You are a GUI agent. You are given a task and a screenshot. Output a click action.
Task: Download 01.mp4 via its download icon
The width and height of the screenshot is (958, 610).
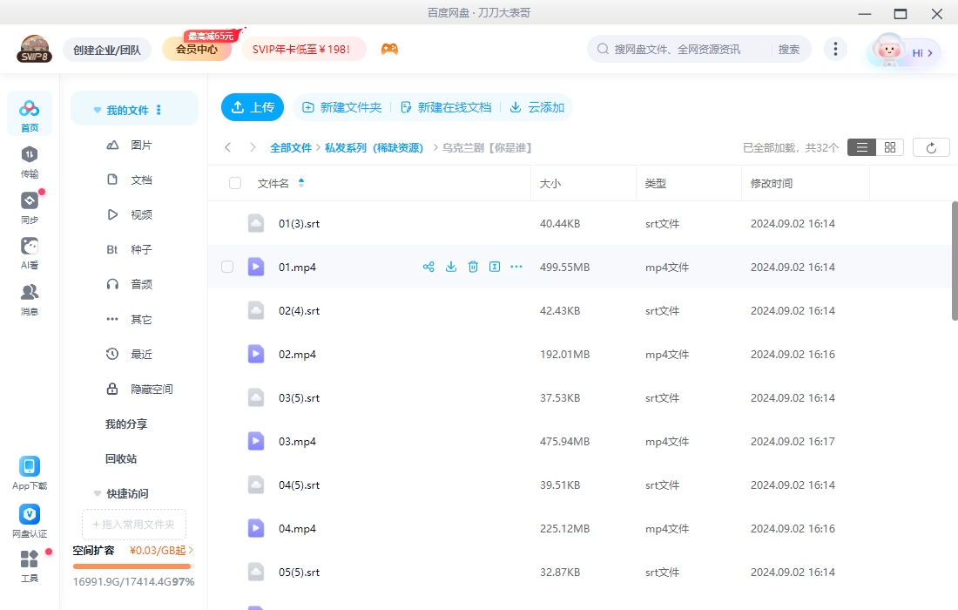coord(450,267)
